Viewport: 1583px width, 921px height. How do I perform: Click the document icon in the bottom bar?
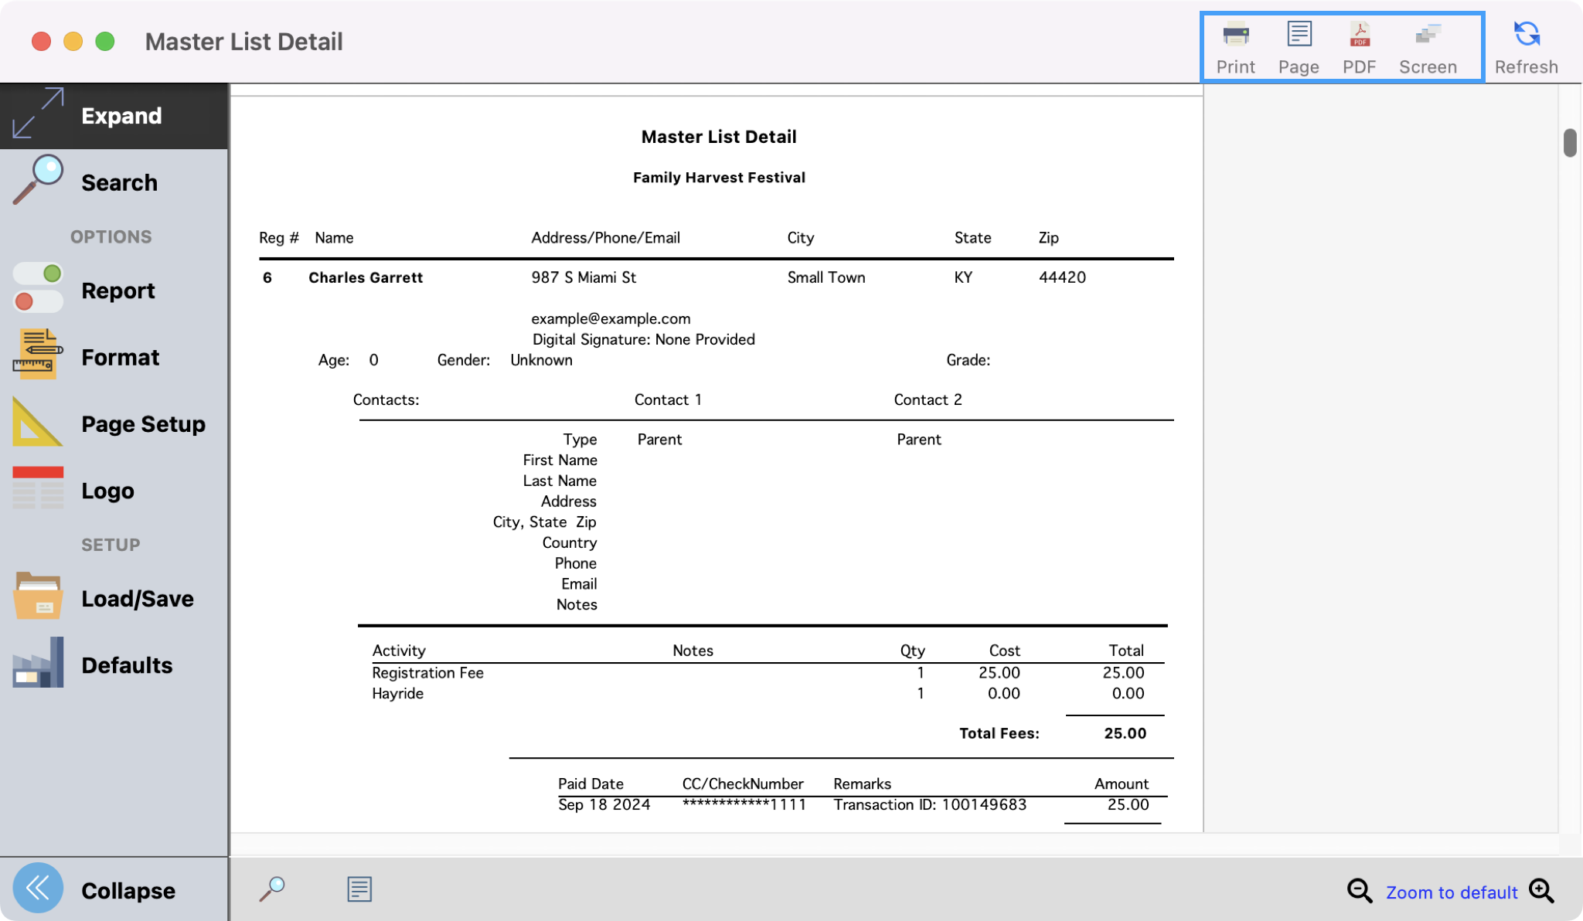(x=359, y=889)
